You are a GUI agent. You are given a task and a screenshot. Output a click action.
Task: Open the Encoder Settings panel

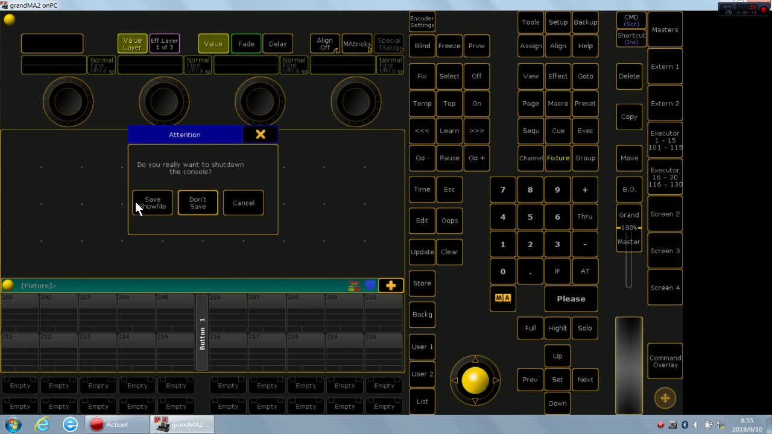(x=422, y=22)
